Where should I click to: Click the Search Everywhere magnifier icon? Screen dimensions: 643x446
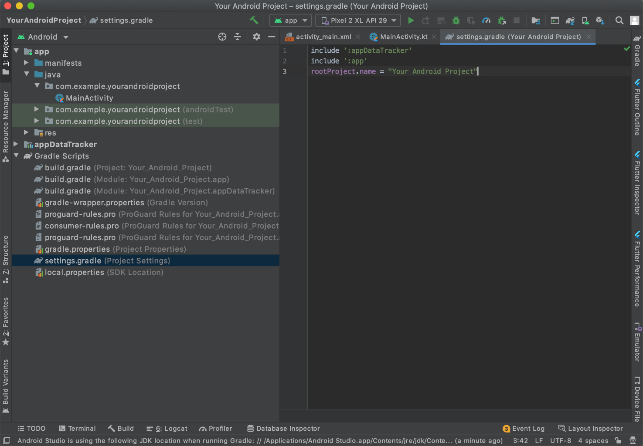pyautogui.click(x=619, y=20)
